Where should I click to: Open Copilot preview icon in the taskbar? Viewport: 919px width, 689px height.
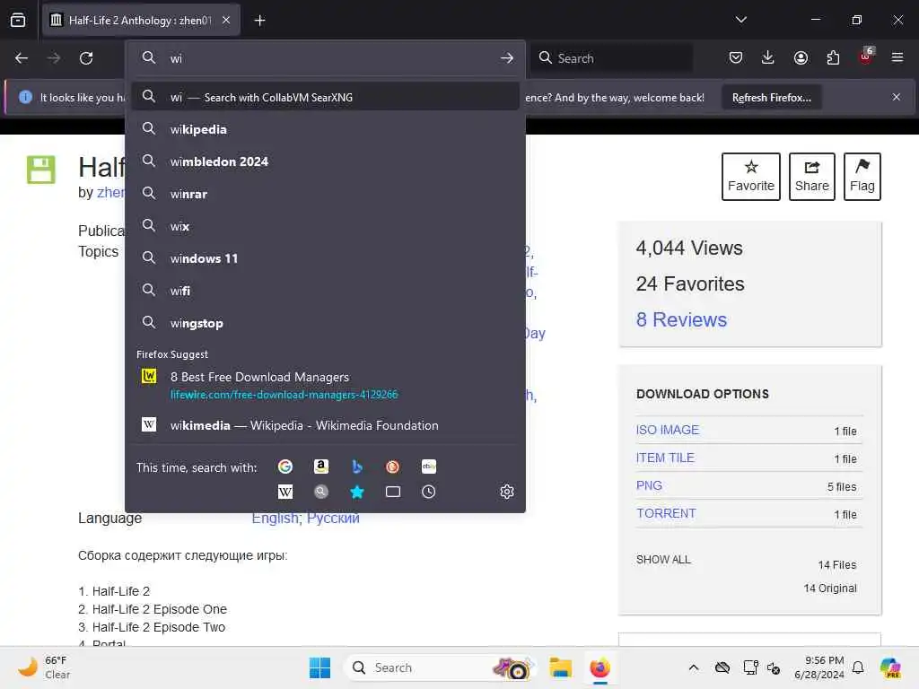[890, 667]
